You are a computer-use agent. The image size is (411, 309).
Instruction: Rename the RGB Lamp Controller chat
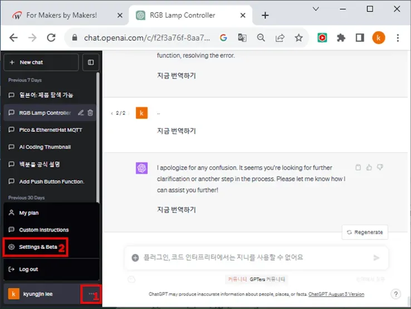(81, 112)
